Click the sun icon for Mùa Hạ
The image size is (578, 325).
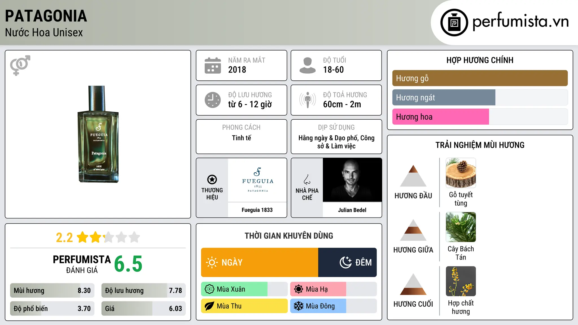299,289
